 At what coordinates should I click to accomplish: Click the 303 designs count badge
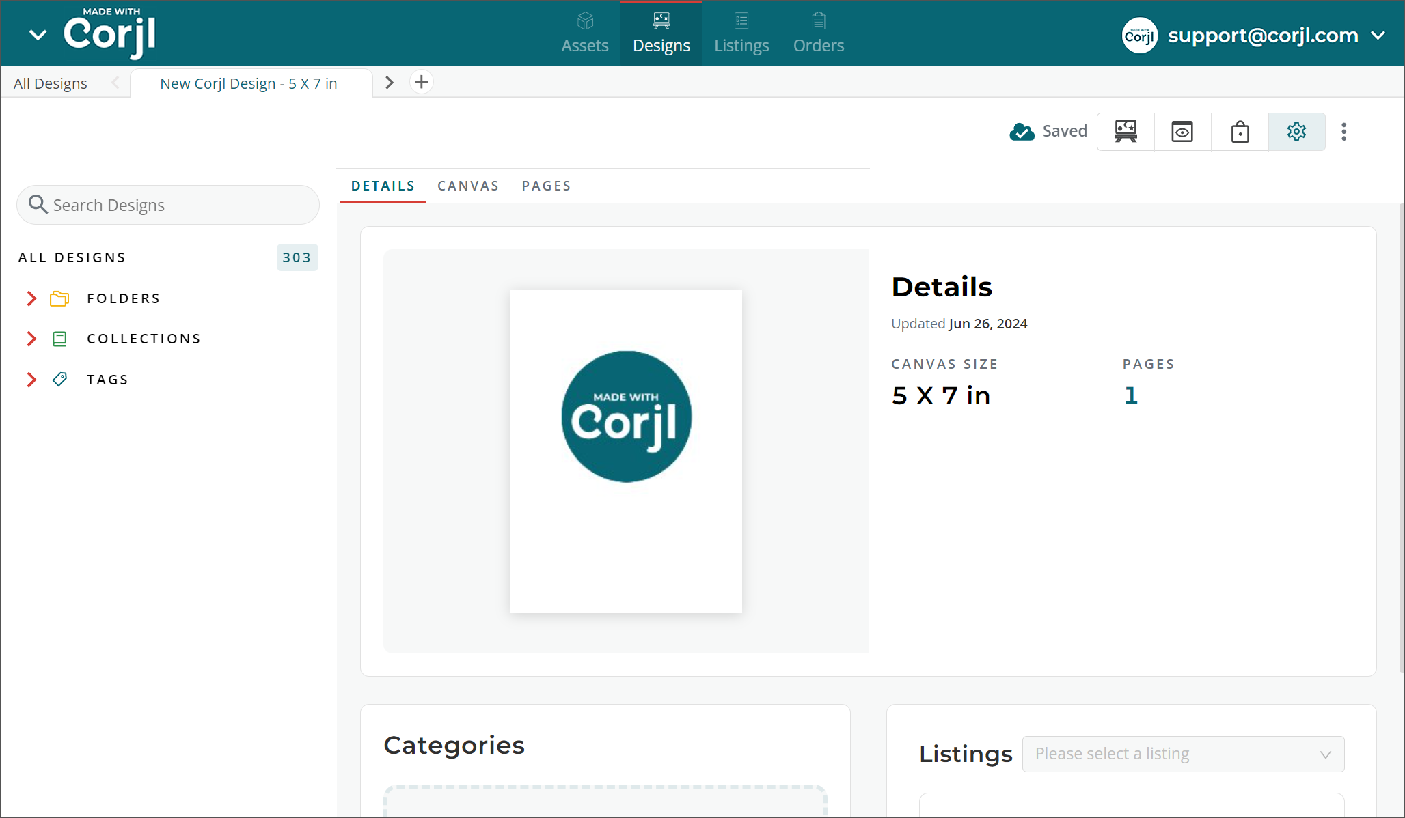pos(297,257)
